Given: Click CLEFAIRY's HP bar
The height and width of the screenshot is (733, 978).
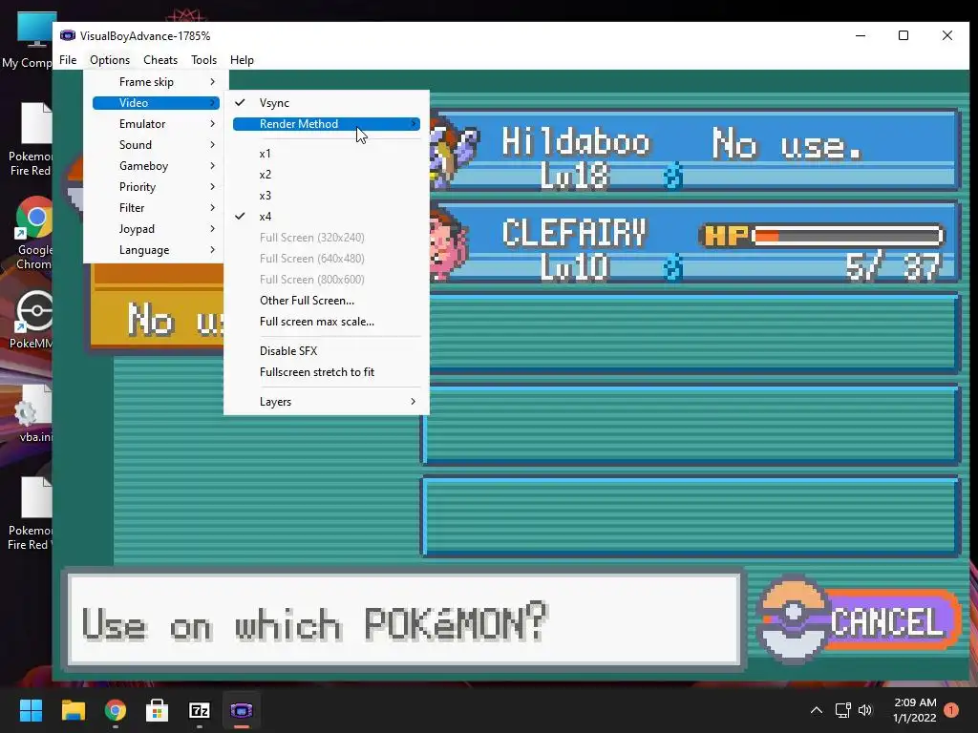Looking at the screenshot, I should click(x=823, y=236).
